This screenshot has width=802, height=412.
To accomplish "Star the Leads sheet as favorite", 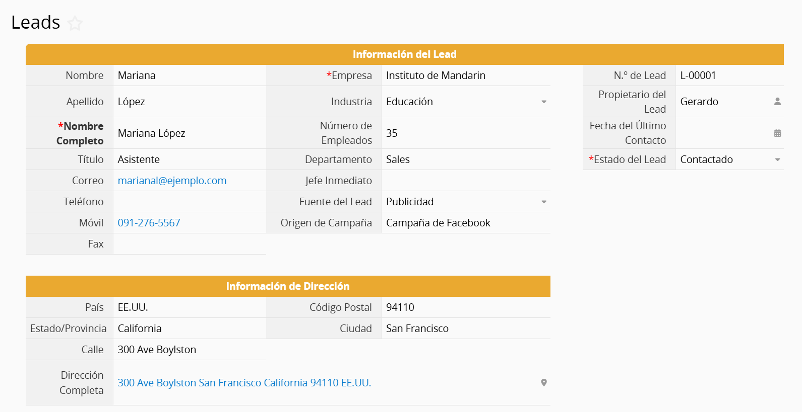I will pyautogui.click(x=75, y=23).
